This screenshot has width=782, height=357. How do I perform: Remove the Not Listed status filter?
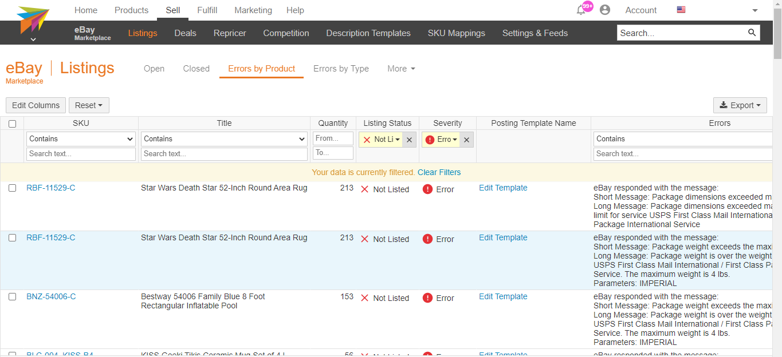(x=409, y=140)
